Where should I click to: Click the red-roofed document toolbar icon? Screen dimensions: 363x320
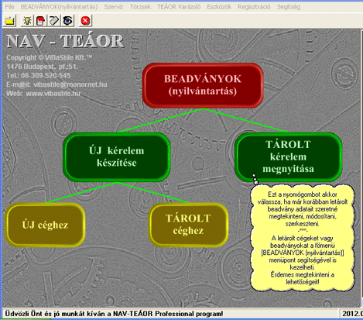[x=40, y=21]
